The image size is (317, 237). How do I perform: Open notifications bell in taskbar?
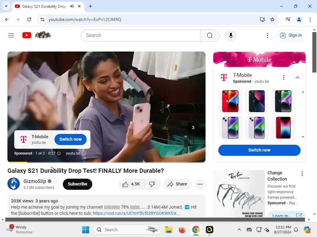296,230
